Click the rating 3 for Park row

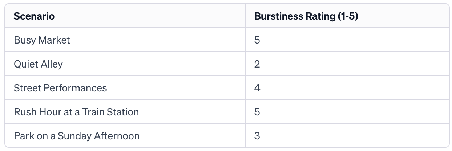pyautogui.click(x=257, y=136)
